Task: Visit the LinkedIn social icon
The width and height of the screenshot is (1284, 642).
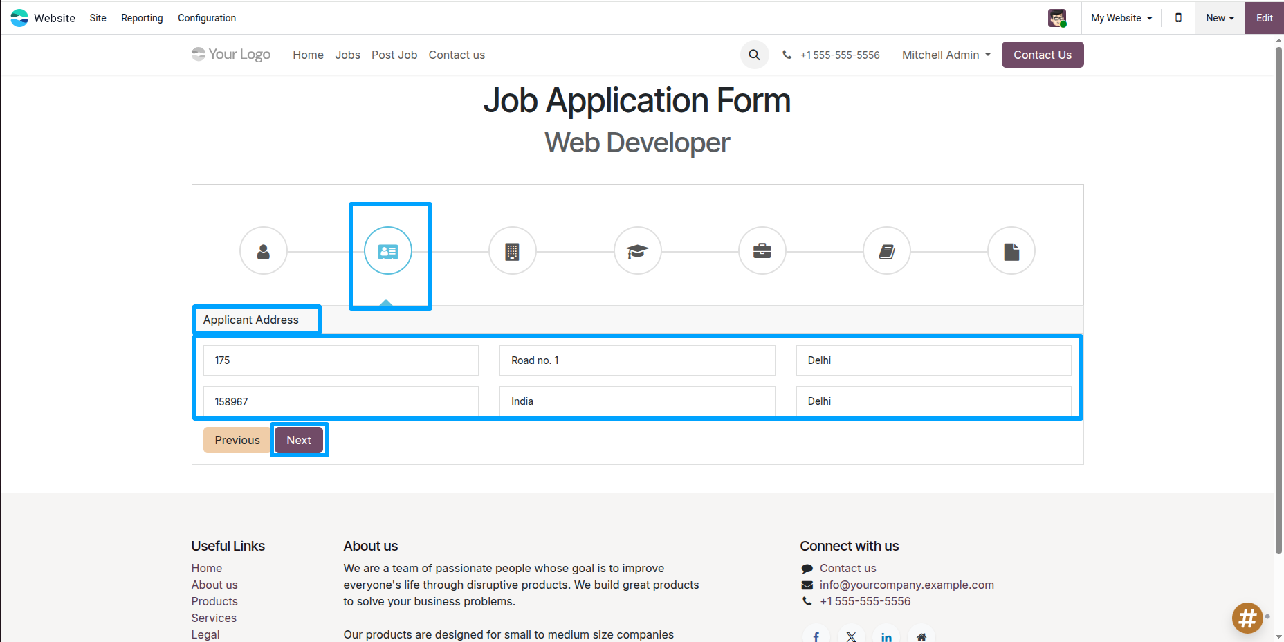Action: tap(886, 636)
